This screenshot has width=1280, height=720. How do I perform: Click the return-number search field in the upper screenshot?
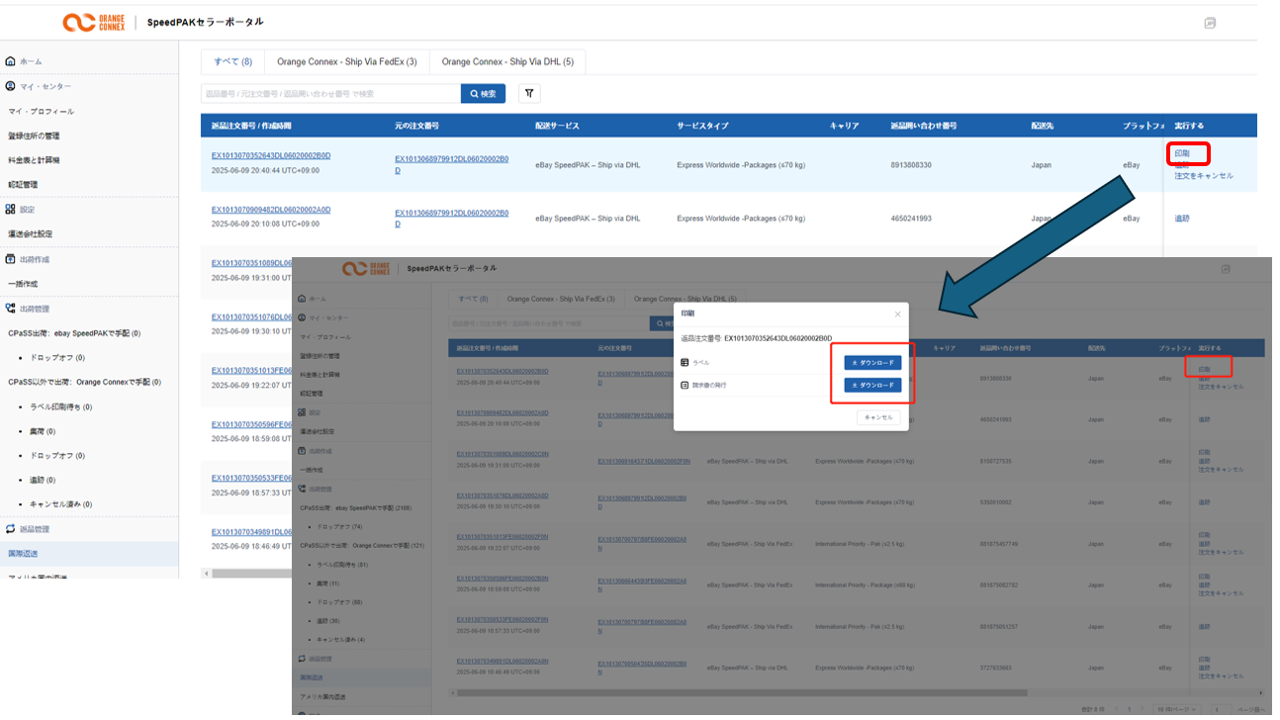[x=330, y=93]
